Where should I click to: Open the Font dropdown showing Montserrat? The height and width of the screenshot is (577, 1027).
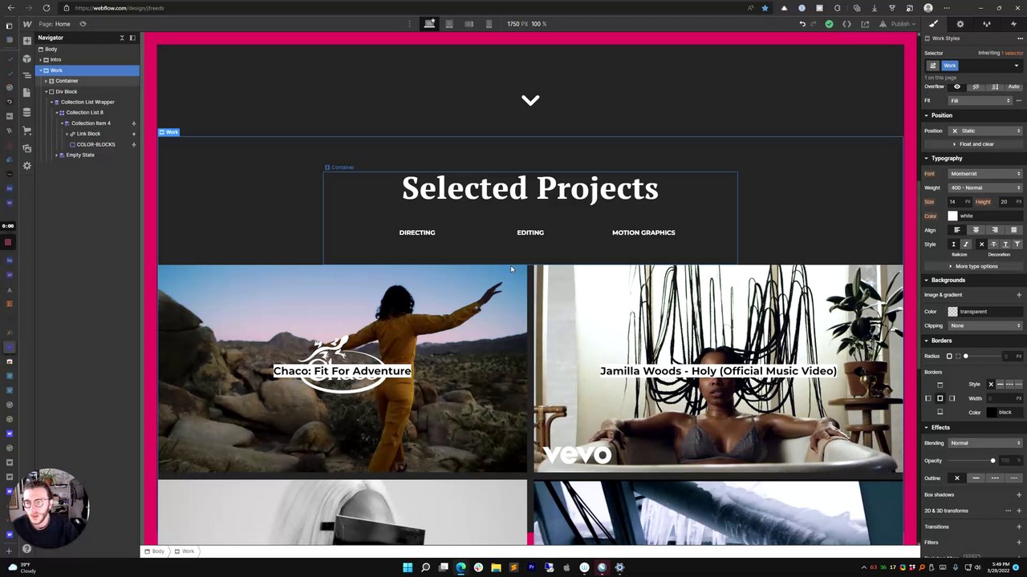tap(985, 174)
